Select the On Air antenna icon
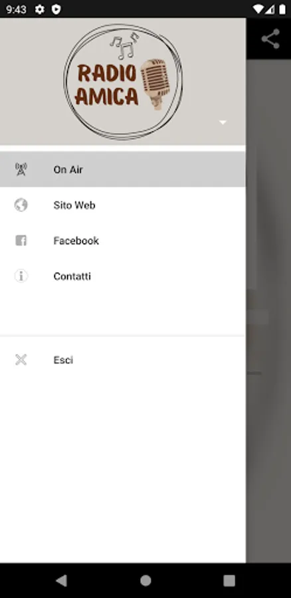291x598 pixels. pos(21,169)
